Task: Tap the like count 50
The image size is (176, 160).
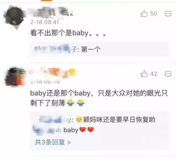Action: pos(154,14)
